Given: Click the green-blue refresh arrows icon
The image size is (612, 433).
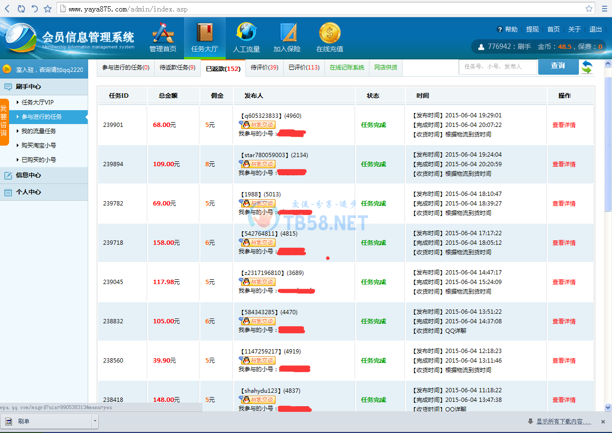Looking at the screenshot, I should click(x=587, y=67).
